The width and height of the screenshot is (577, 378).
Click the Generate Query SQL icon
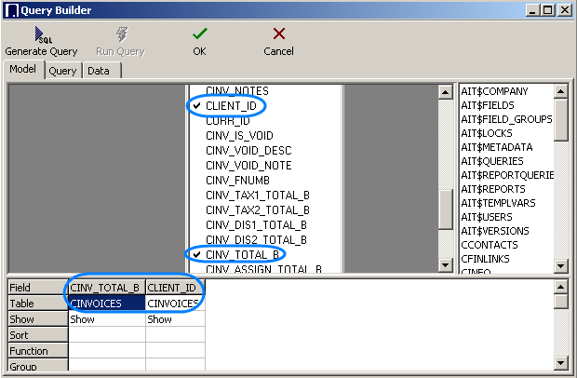pyautogui.click(x=41, y=34)
